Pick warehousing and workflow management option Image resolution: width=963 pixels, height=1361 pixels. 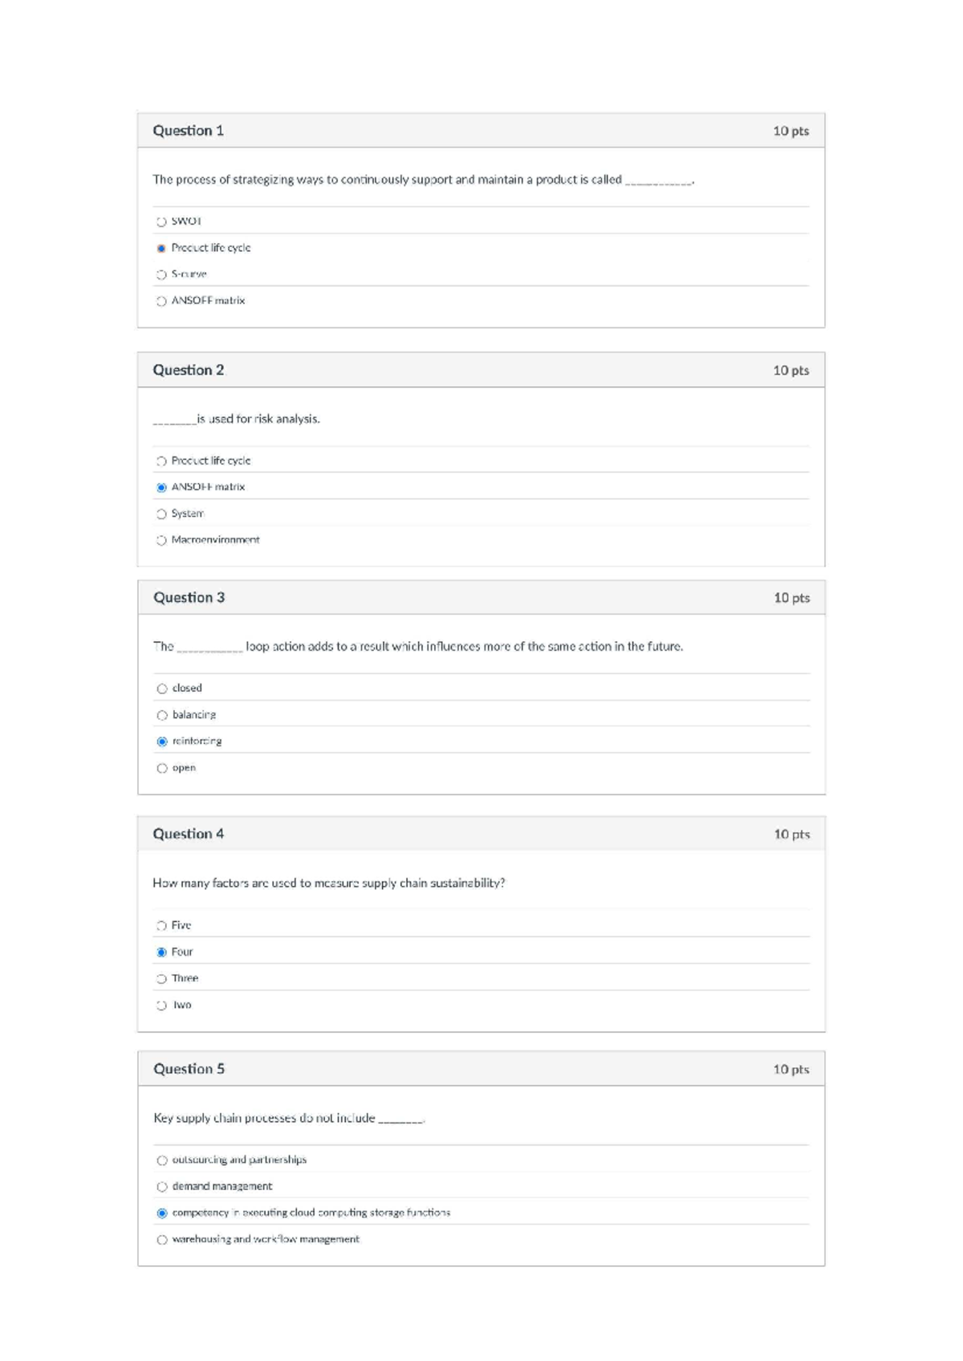pyautogui.click(x=162, y=1240)
